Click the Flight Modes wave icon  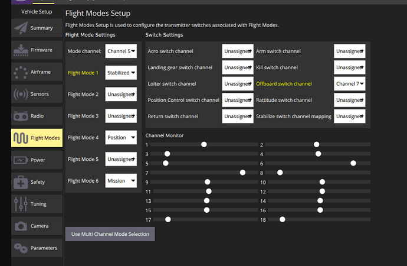coord(21,138)
